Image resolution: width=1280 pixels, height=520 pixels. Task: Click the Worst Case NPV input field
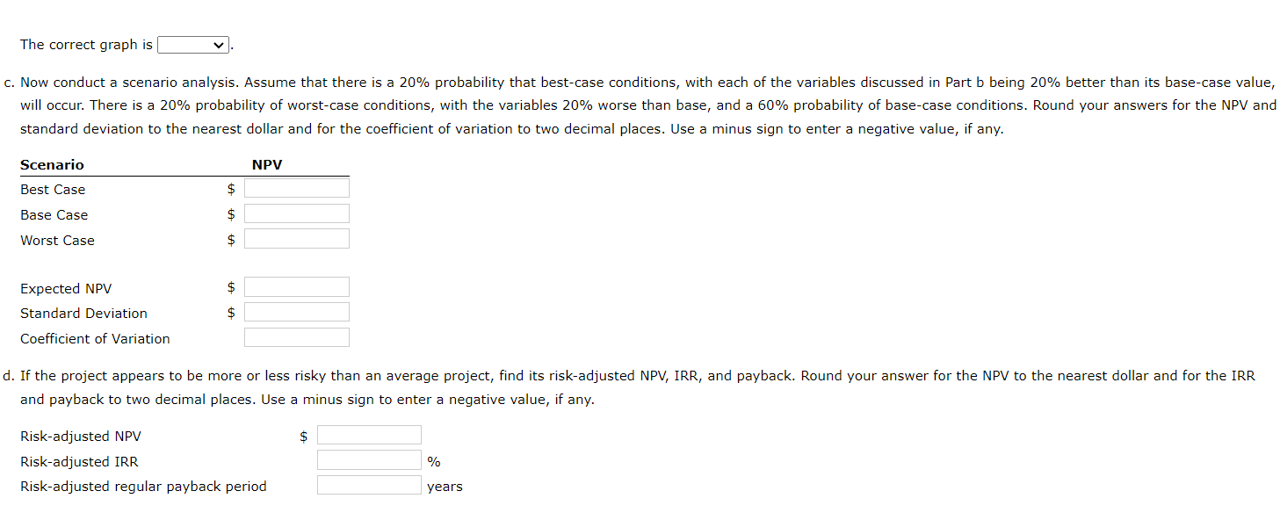(x=296, y=237)
